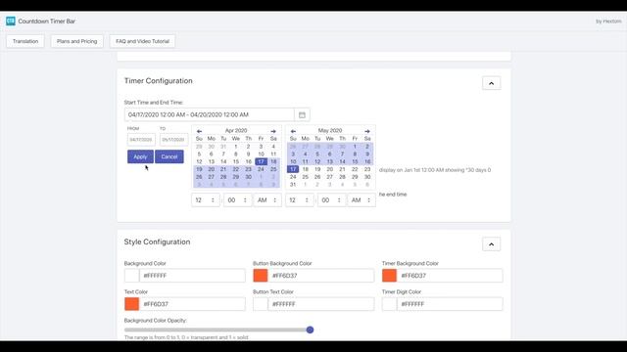Select April 17 in the April calendar
627x352 pixels.
(x=261, y=161)
